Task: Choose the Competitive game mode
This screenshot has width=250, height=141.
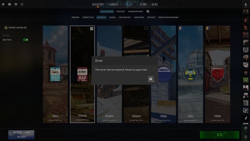Action: [x=88, y=18]
